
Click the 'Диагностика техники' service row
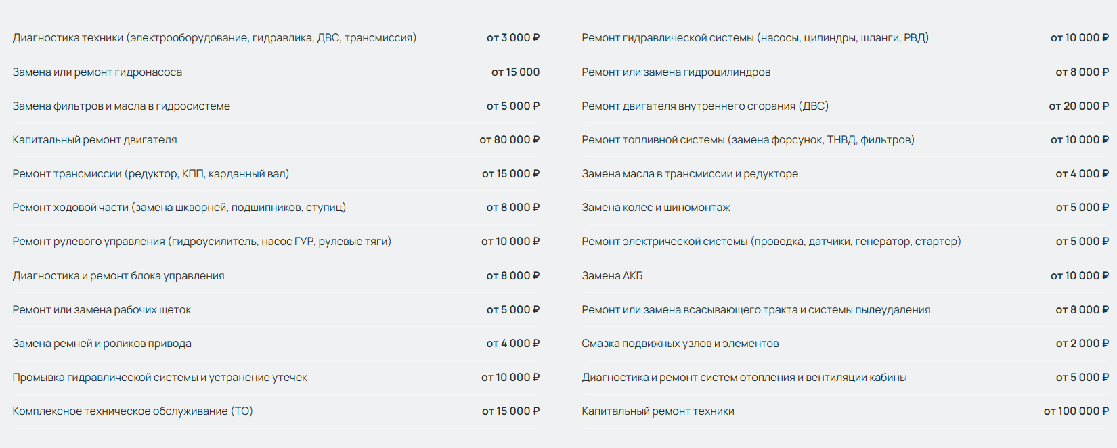coord(214,38)
